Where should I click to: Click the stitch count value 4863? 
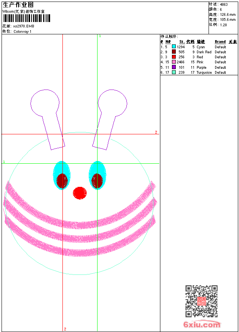coord(224,4)
